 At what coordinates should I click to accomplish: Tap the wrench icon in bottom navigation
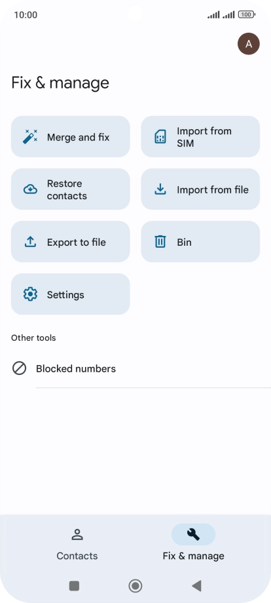pos(193,534)
